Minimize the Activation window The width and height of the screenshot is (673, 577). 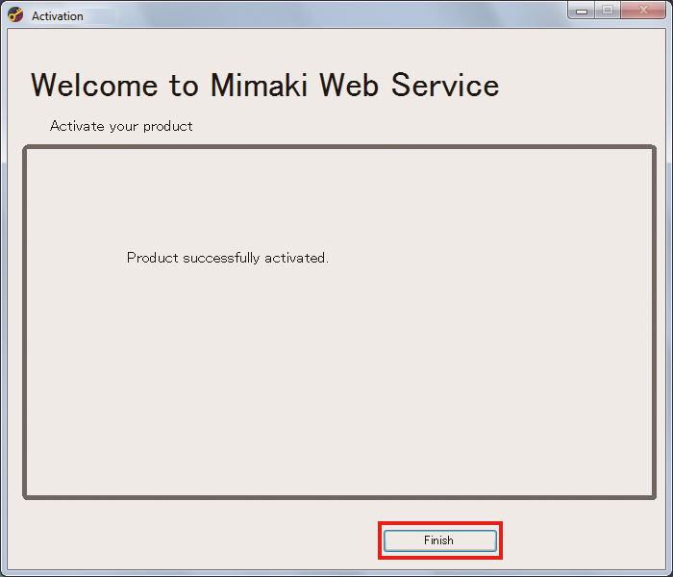[x=583, y=11]
